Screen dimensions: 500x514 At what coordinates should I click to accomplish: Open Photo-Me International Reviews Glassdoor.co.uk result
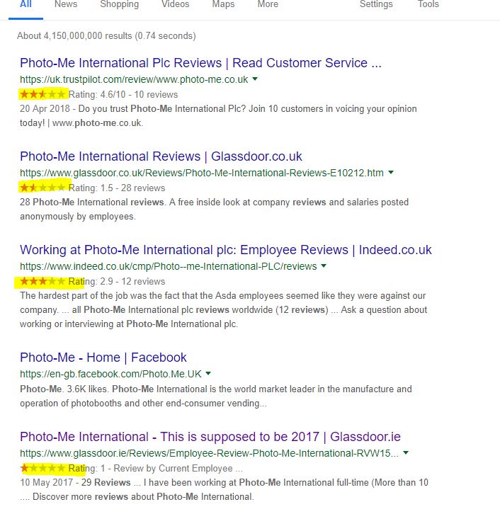click(161, 156)
